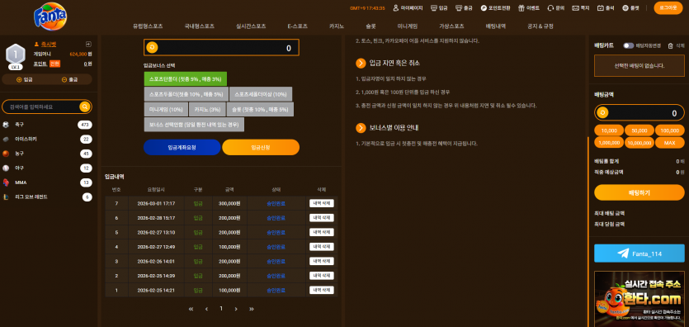The width and height of the screenshot is (689, 327).
Task: Click the sidebar logout arrow icon
Action: tap(88, 44)
